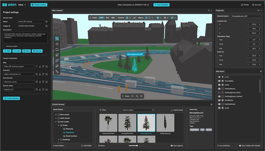Adjust the thumbnail size slider
The height and width of the screenshot is (151, 265).
coord(137,145)
